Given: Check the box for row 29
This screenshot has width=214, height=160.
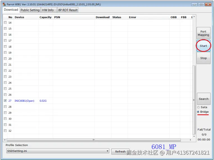Looking at the screenshot, I should pyautogui.click(x=5, y=113).
